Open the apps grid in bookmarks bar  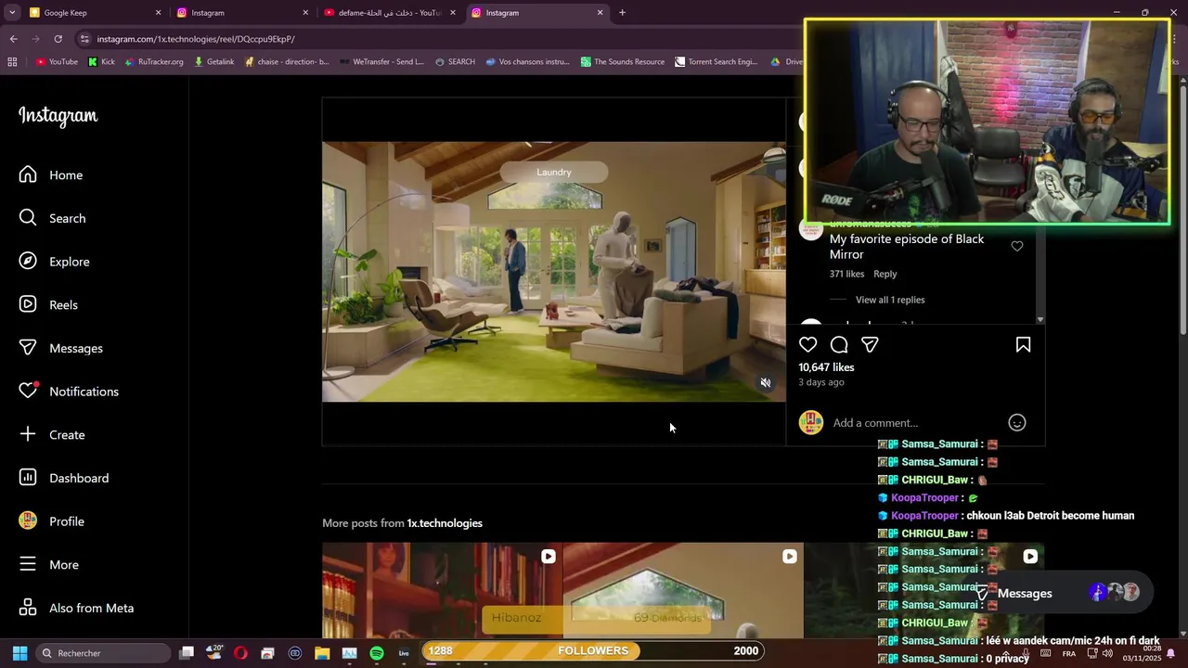coord(12,62)
